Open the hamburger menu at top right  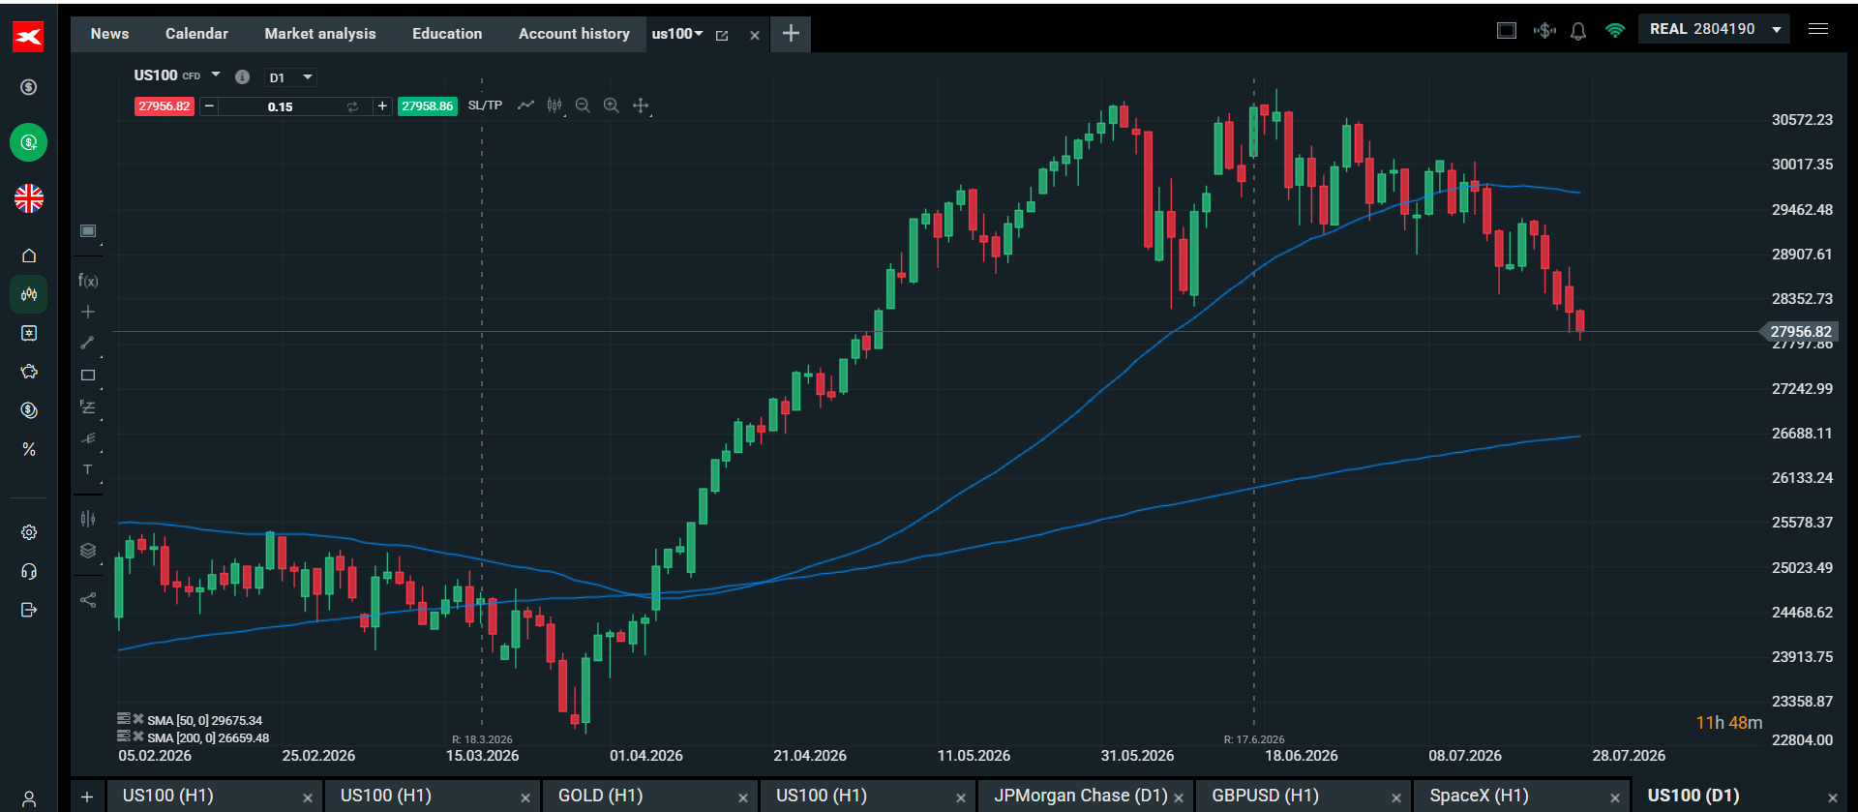[1818, 29]
